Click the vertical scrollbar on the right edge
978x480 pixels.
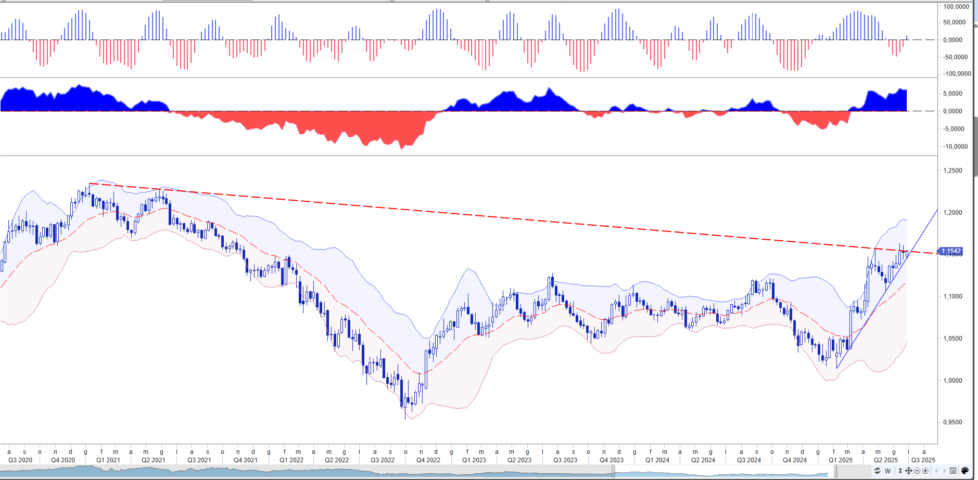975,146
